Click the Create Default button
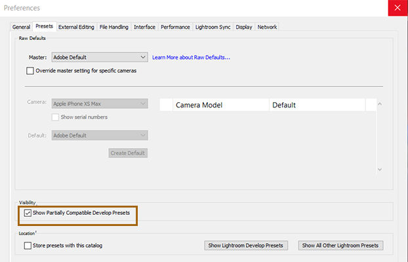This screenshot has height=262, width=408. 128,153
